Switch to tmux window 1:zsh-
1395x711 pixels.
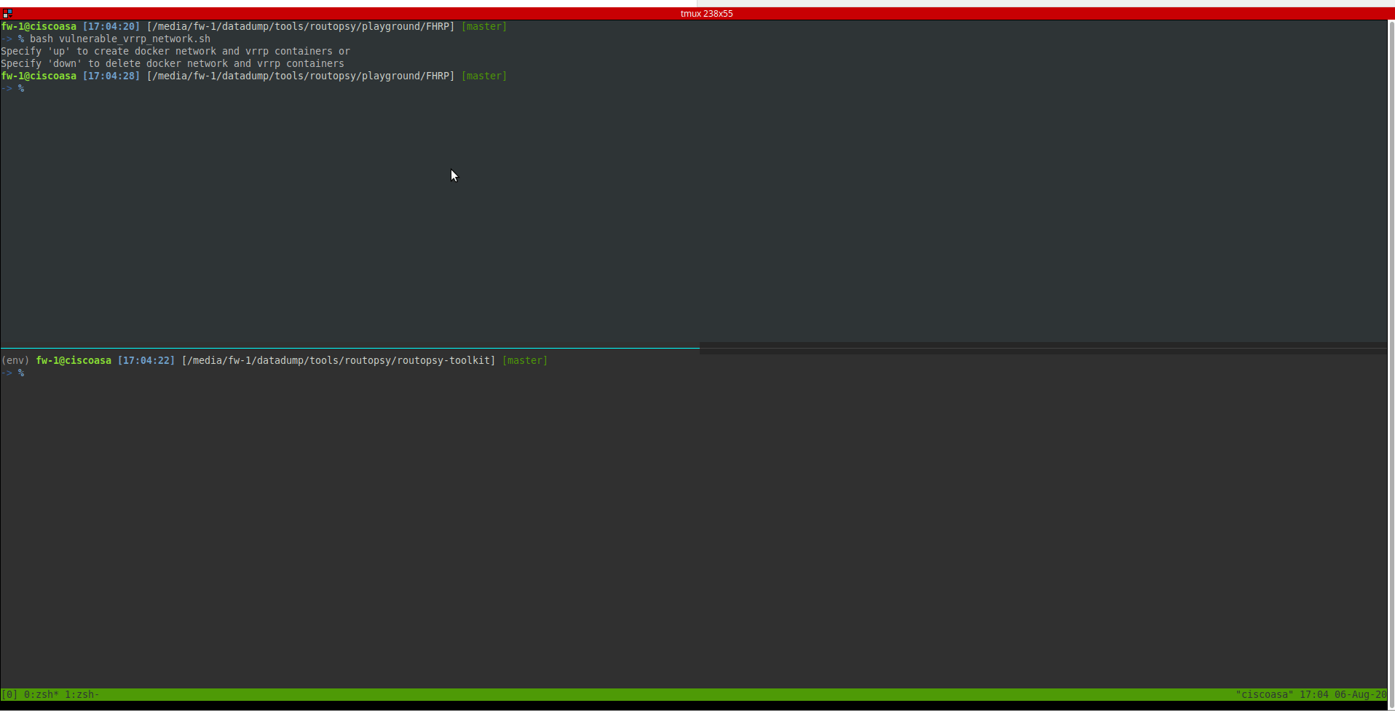tap(82, 694)
